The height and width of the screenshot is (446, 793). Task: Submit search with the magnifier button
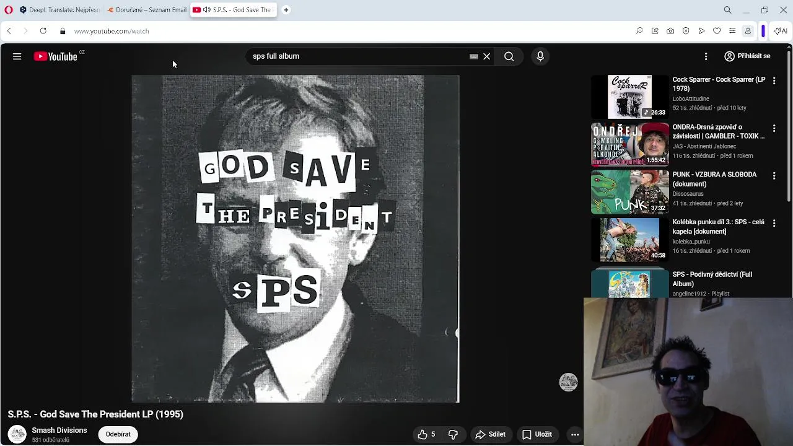click(509, 56)
